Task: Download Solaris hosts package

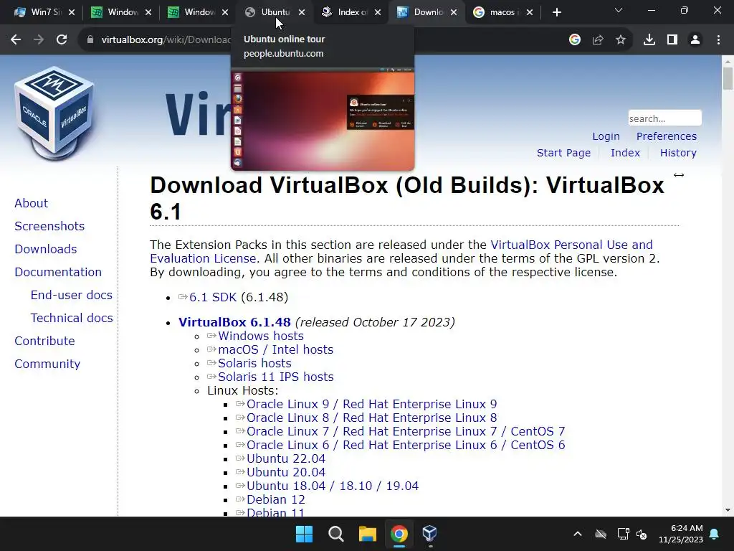Action: (x=254, y=363)
